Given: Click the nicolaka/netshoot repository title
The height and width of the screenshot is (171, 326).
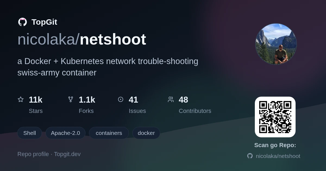Looking at the screenshot, I should click(x=82, y=39).
